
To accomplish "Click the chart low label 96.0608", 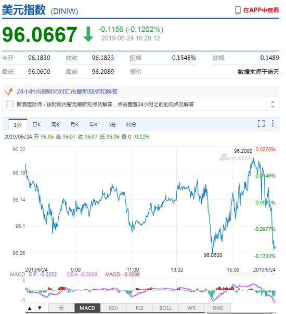I will click(x=213, y=255).
